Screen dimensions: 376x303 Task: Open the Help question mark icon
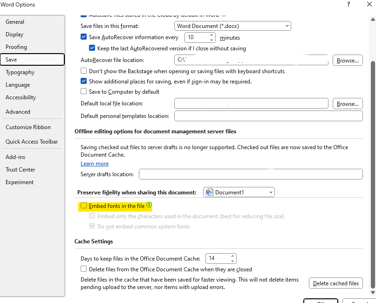pyautogui.click(x=349, y=4)
